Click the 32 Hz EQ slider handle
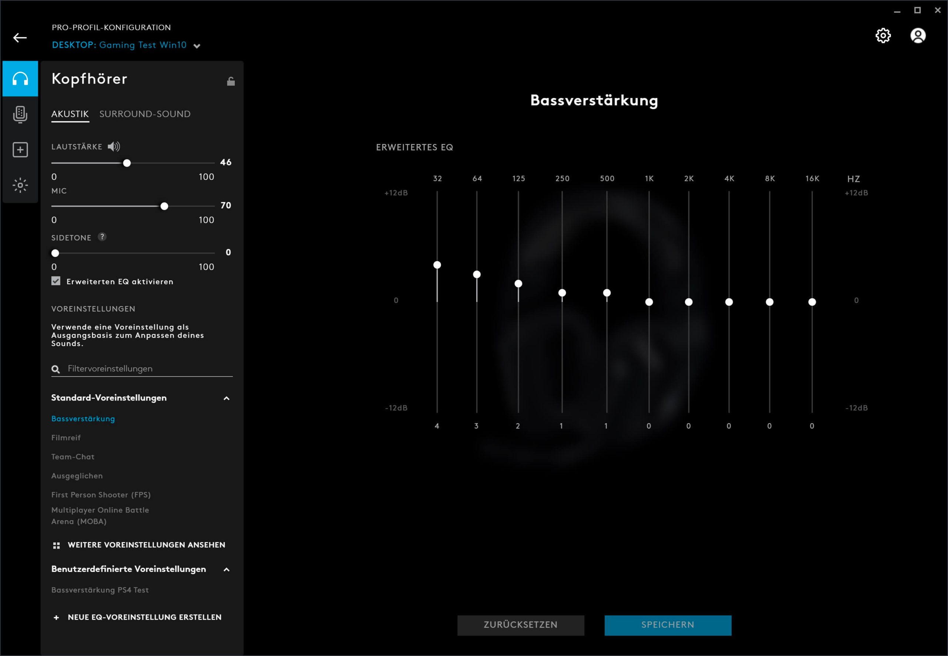948x656 pixels. [437, 265]
